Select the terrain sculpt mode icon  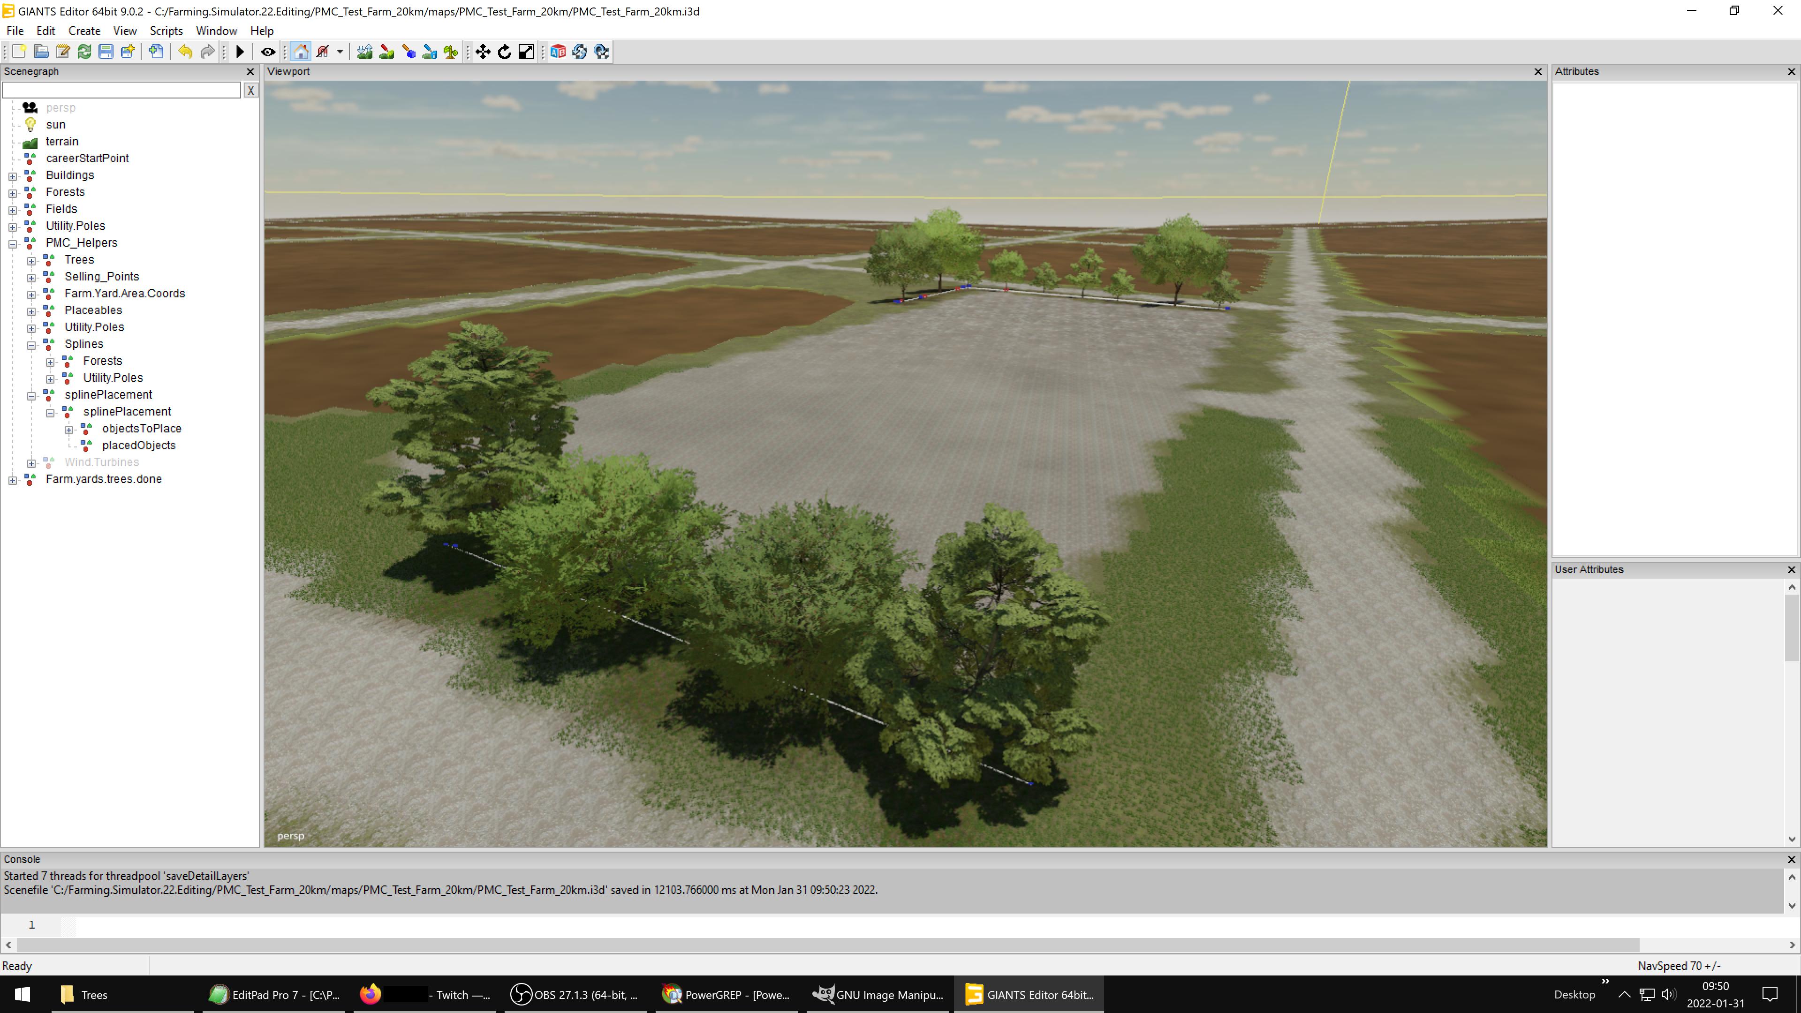364,52
